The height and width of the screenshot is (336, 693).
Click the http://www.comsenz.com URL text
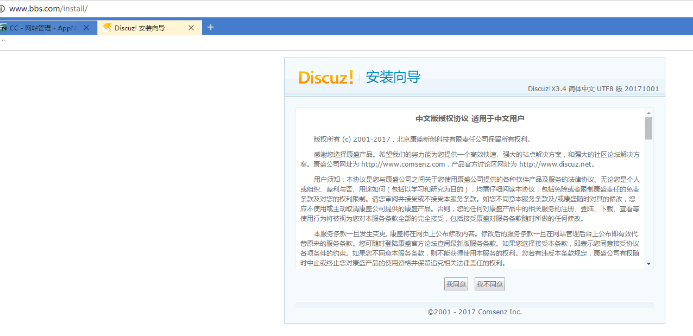[403, 164]
